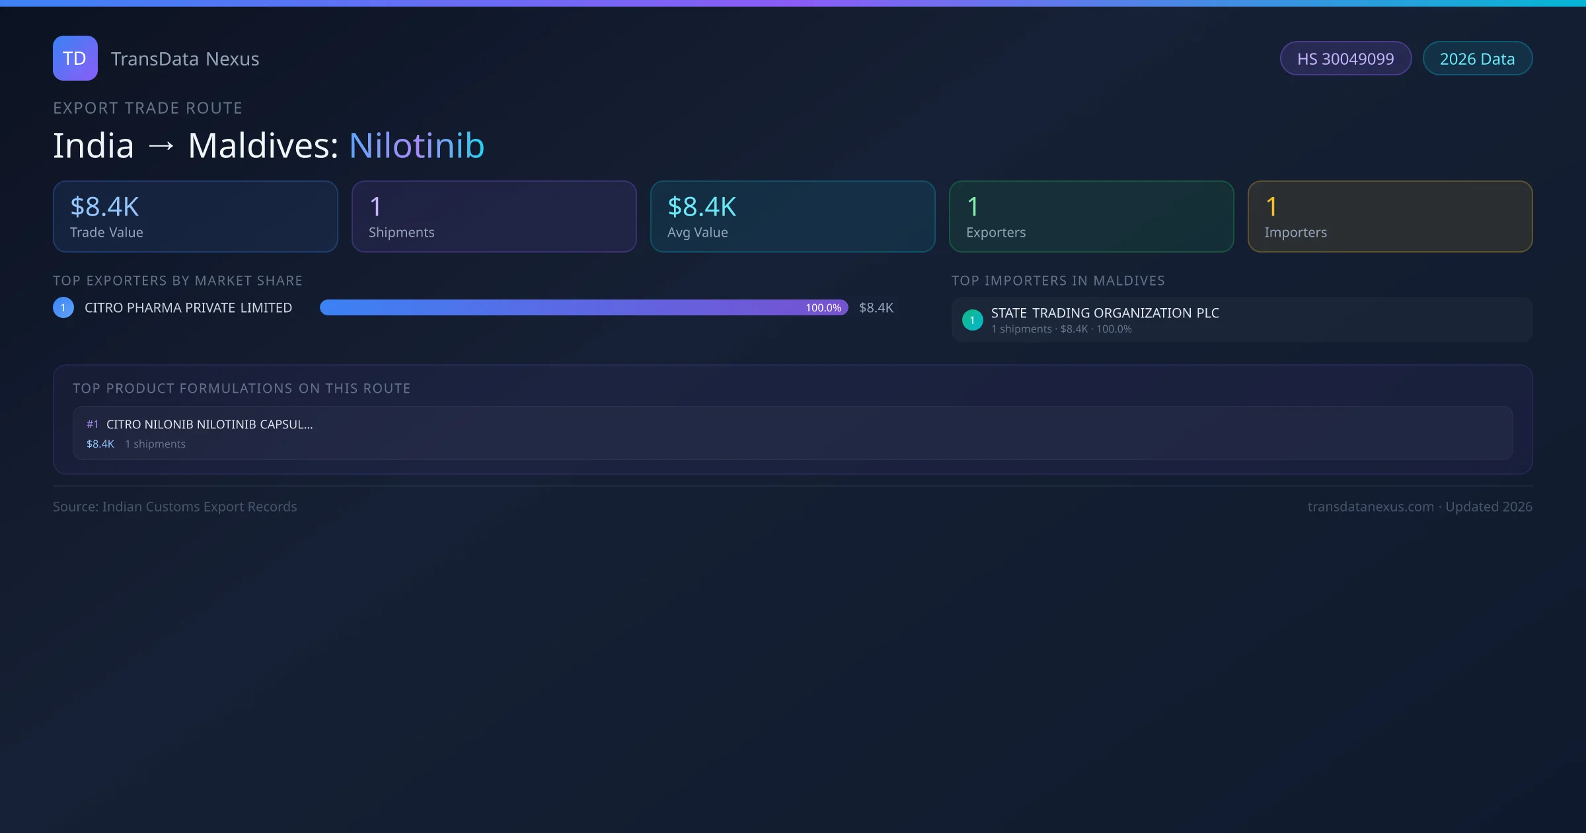
Task: Click the Nilotinib title text
Action: pyautogui.click(x=416, y=145)
